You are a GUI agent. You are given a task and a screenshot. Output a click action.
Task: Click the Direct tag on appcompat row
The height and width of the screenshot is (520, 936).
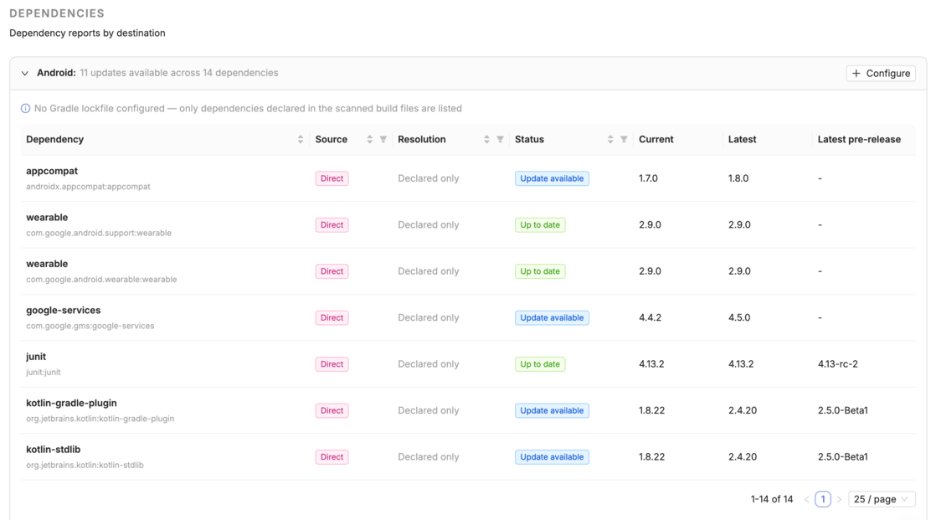click(332, 178)
